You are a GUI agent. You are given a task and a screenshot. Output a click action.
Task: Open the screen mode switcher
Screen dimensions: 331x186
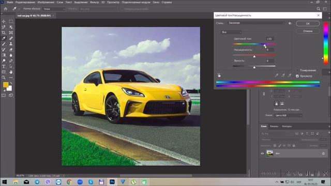click(x=11, y=95)
